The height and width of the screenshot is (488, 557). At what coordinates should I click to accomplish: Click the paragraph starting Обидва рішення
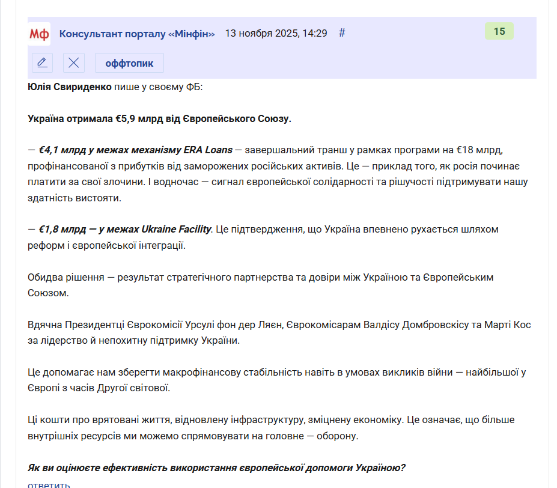[x=260, y=285]
